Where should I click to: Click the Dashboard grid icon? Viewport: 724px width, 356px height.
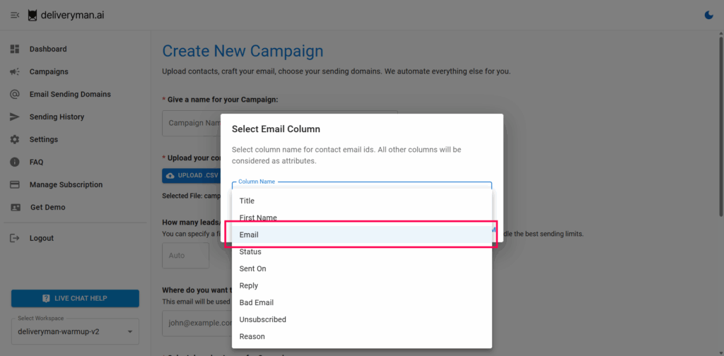click(15, 49)
